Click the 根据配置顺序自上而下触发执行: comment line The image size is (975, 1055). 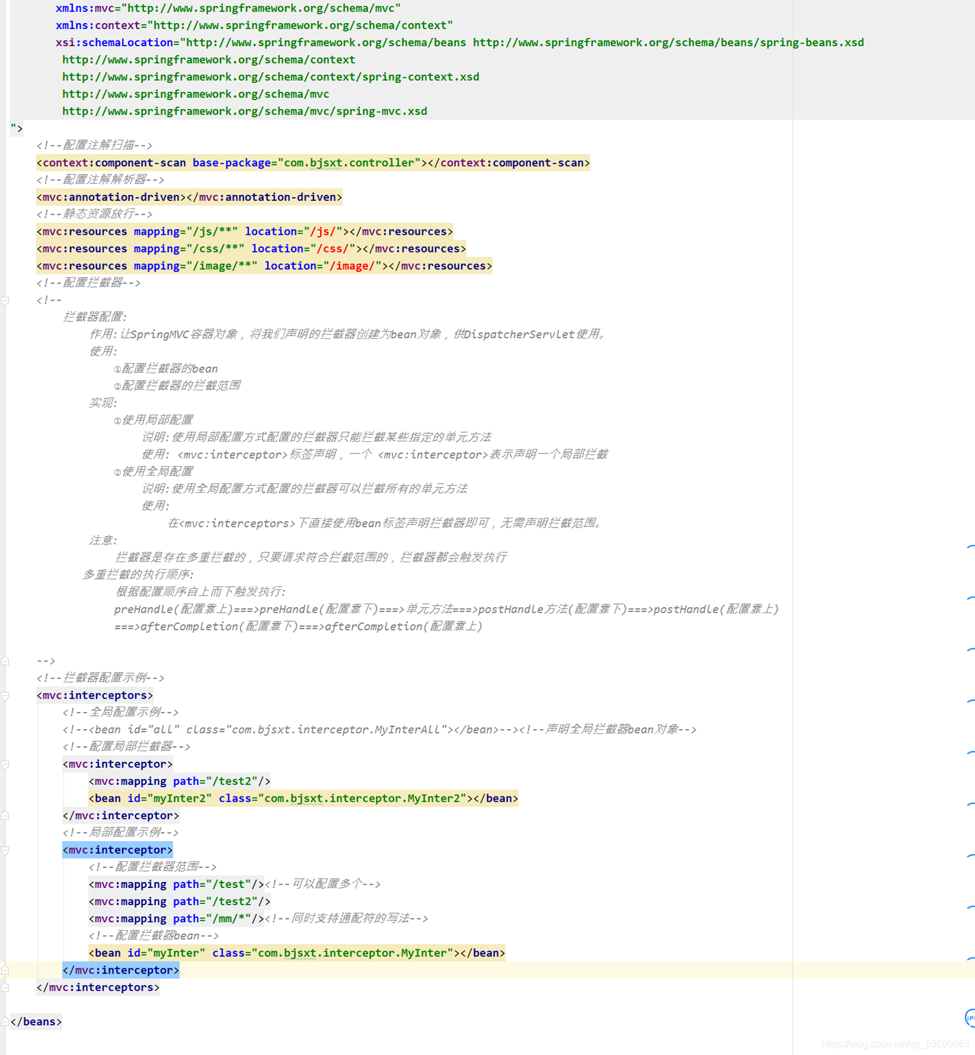tap(200, 592)
